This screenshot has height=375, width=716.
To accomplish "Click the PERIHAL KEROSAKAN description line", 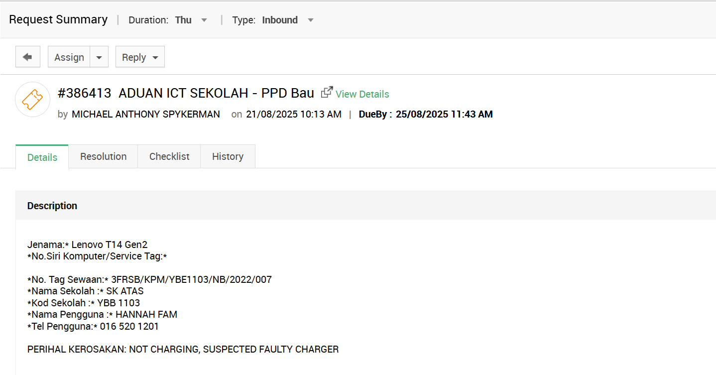I will click(183, 349).
